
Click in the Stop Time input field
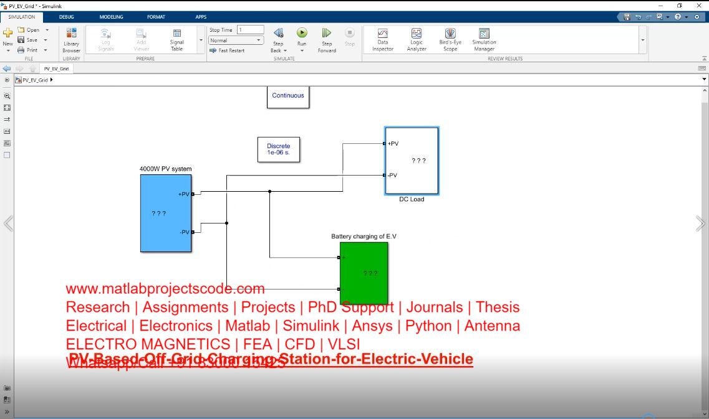(x=251, y=30)
